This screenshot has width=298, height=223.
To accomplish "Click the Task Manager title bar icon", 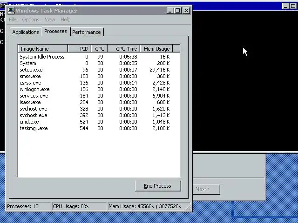I will [11, 11].
